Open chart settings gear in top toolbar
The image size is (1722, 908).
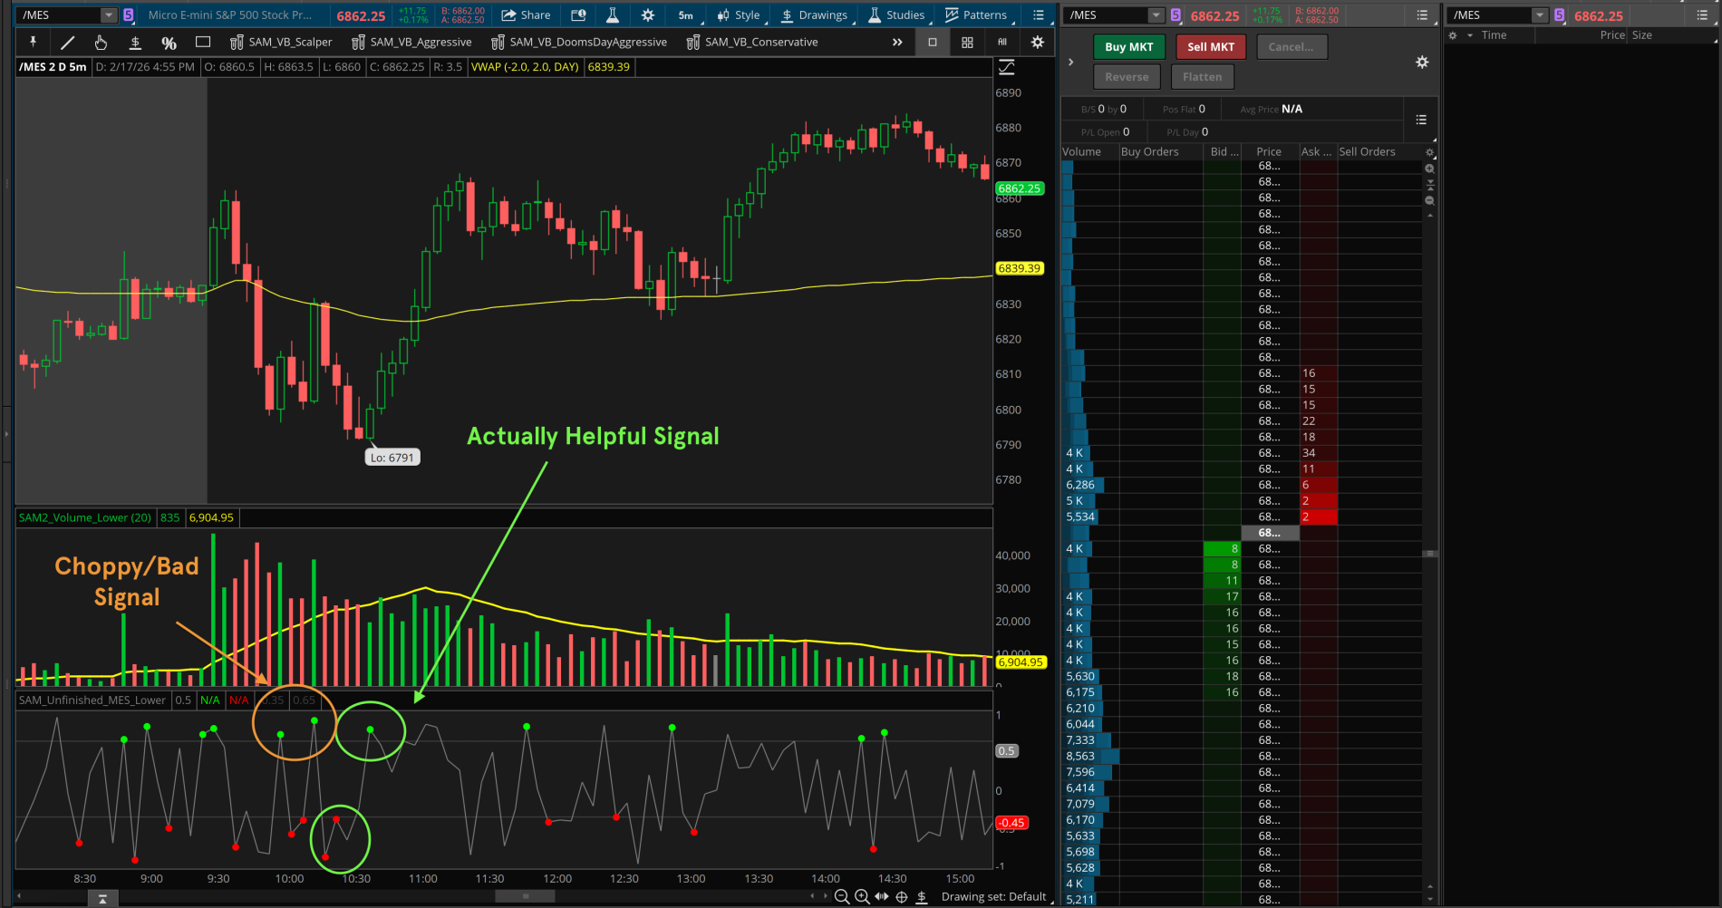click(647, 15)
